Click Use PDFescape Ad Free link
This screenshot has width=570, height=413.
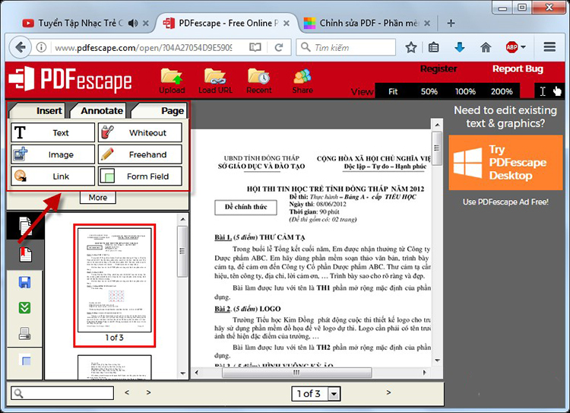pos(505,202)
